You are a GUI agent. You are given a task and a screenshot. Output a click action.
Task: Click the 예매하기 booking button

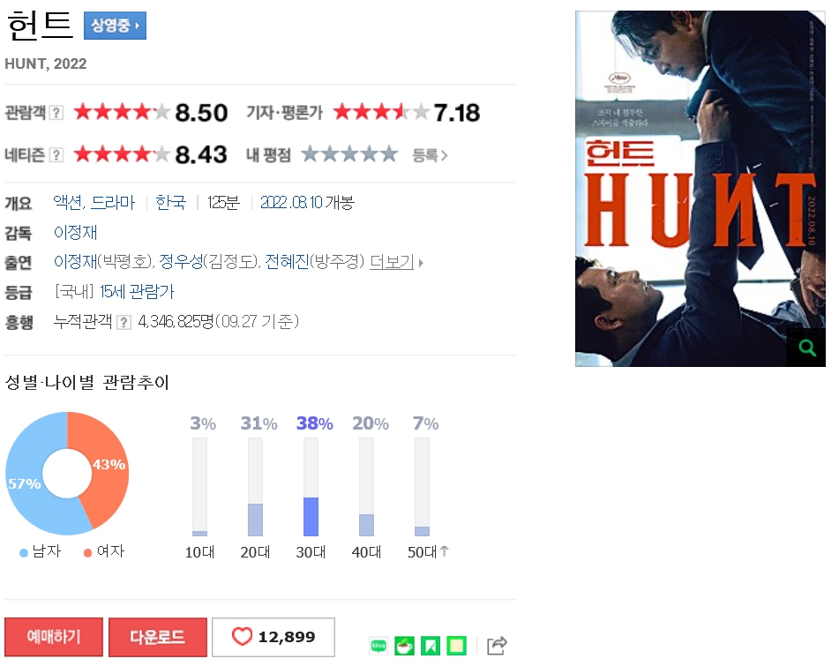pos(54,637)
